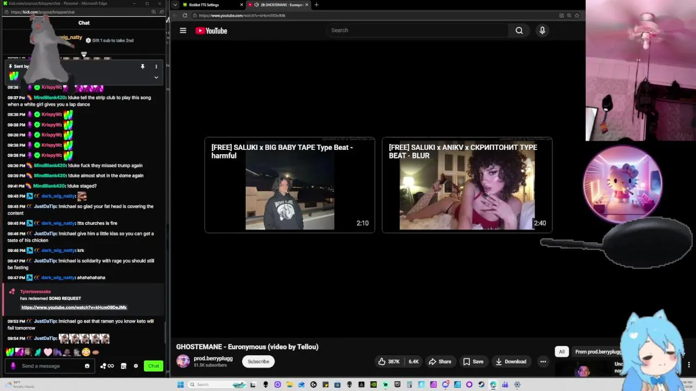Mute the GHOSTEMANE tab audio icon

tap(256, 5)
